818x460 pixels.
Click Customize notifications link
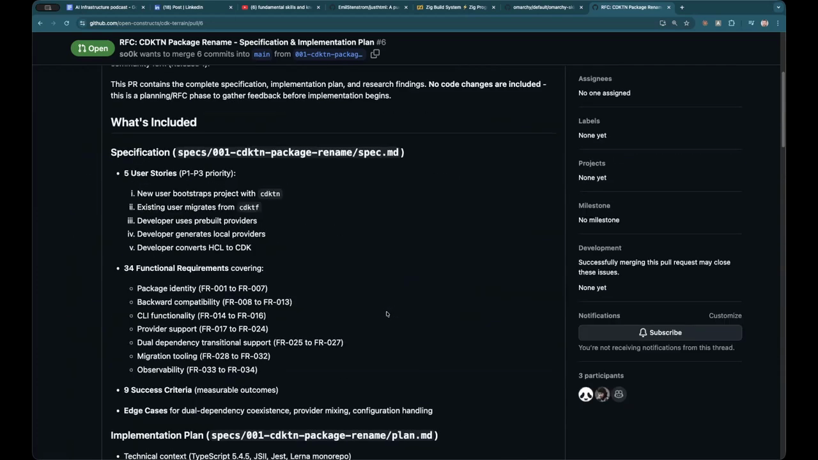[725, 316]
